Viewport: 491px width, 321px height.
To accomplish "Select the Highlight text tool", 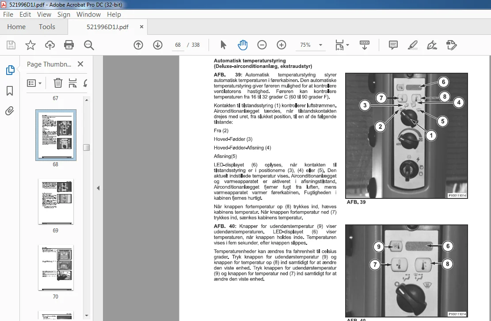I will (x=413, y=45).
